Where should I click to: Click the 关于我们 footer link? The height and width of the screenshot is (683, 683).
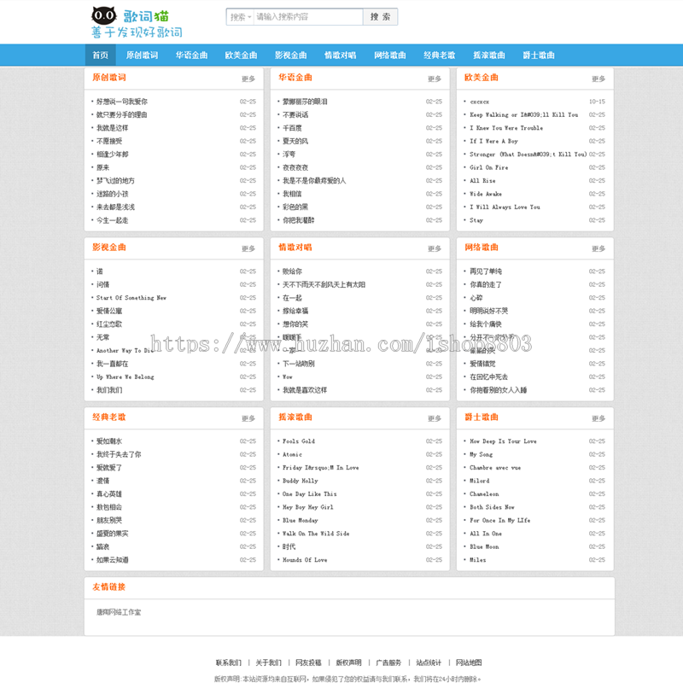pos(268,663)
